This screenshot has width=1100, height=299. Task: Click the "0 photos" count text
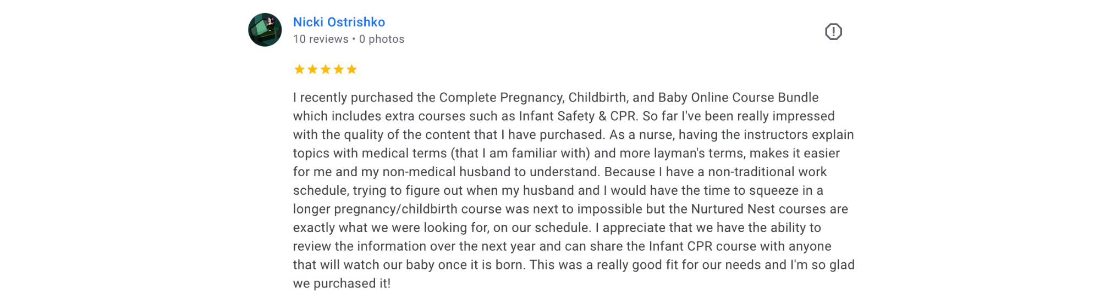pyautogui.click(x=382, y=40)
